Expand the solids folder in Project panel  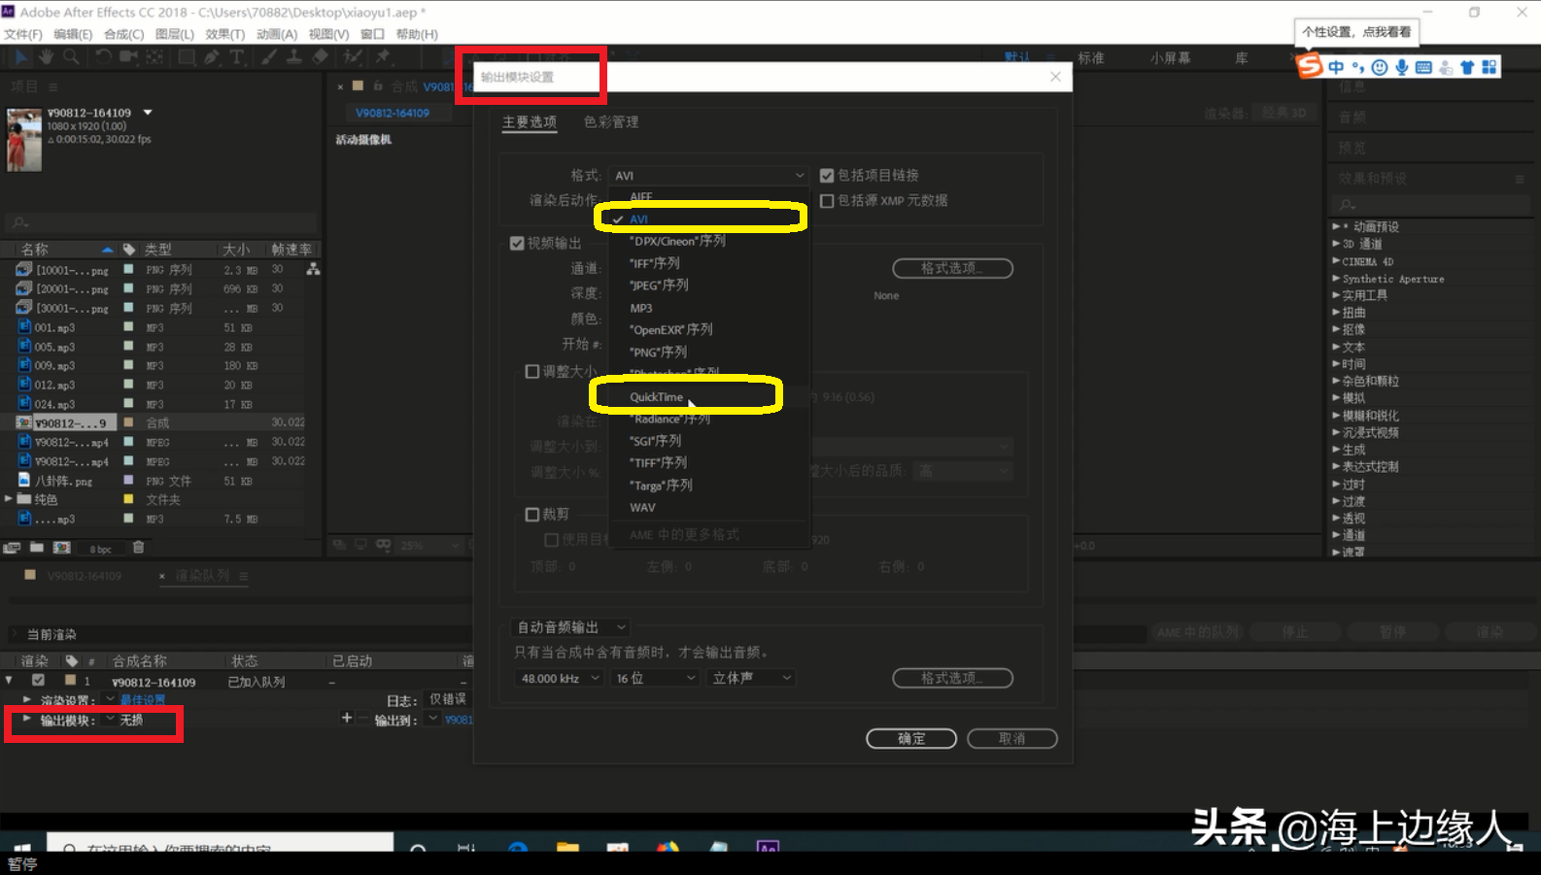(x=9, y=499)
